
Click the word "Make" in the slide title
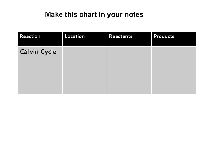point(54,15)
